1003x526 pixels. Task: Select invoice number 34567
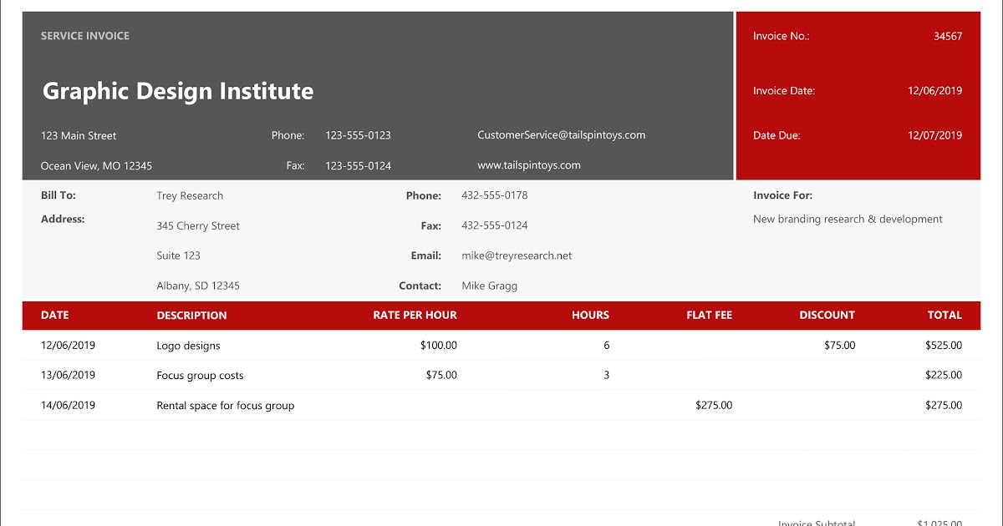coord(948,36)
